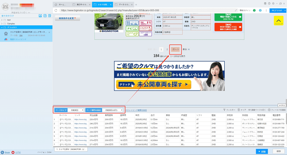Click the 保存 save button
This screenshot has width=287, height=155.
tap(279, 151)
